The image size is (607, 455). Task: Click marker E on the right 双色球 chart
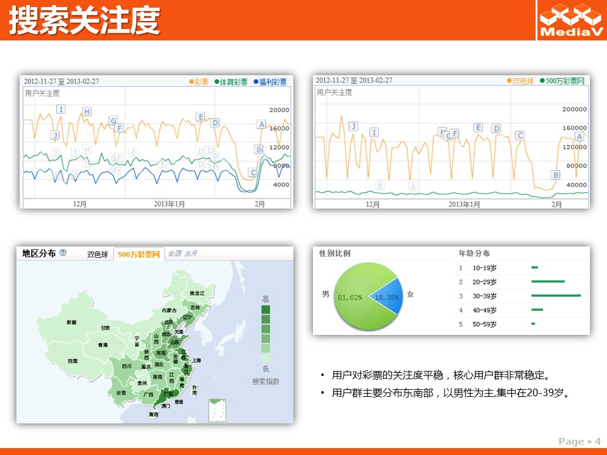point(478,128)
